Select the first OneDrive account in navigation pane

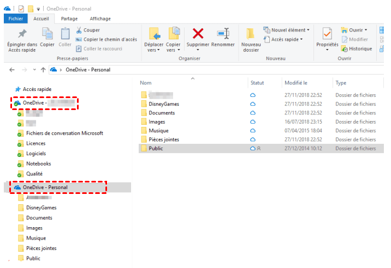point(44,103)
